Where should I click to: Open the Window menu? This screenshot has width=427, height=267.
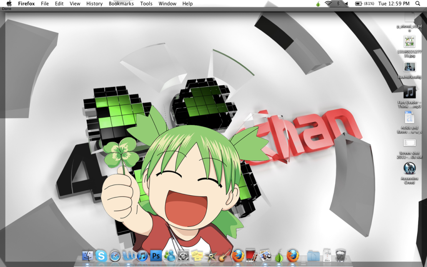[x=167, y=3]
